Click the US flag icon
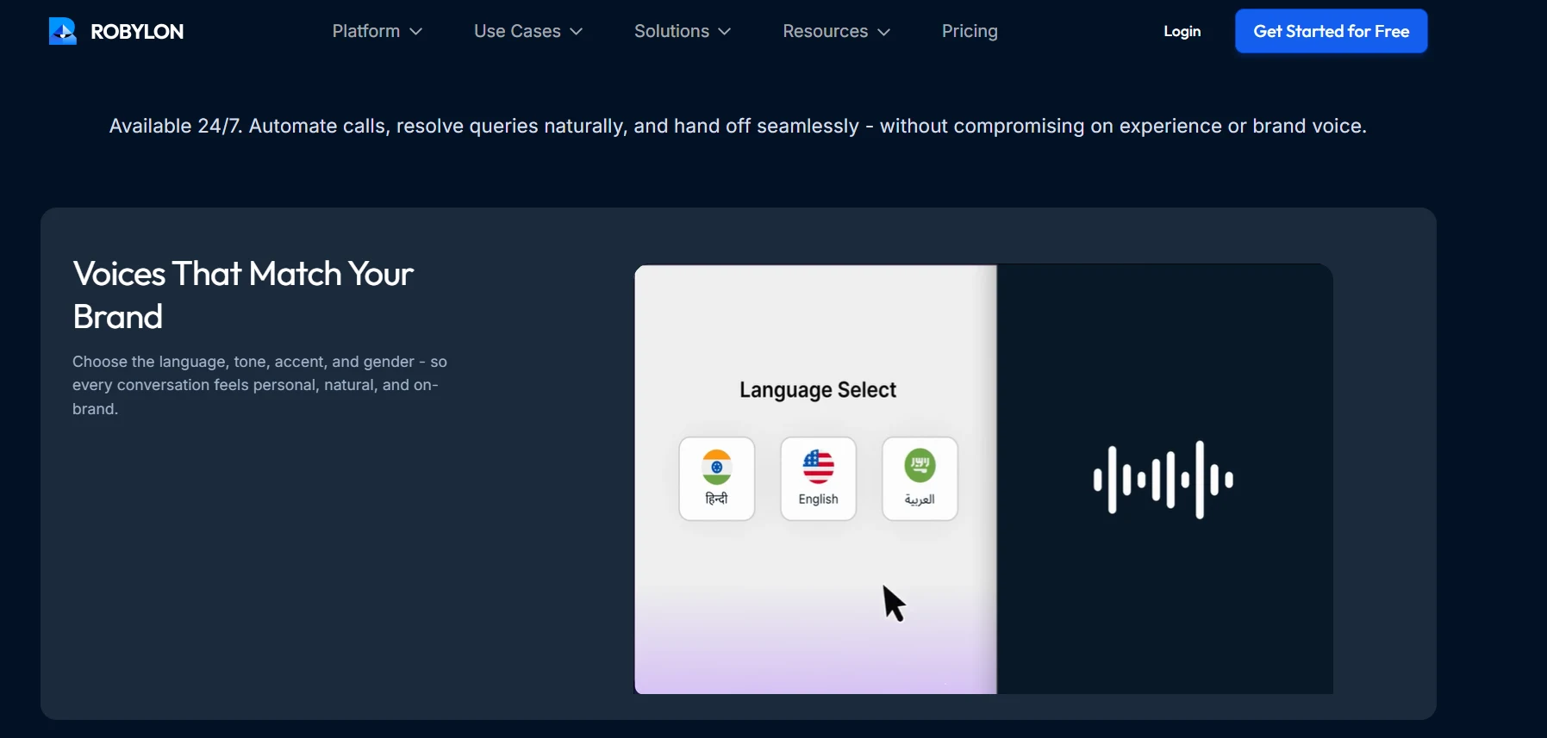The width and height of the screenshot is (1547, 738). pos(819,467)
